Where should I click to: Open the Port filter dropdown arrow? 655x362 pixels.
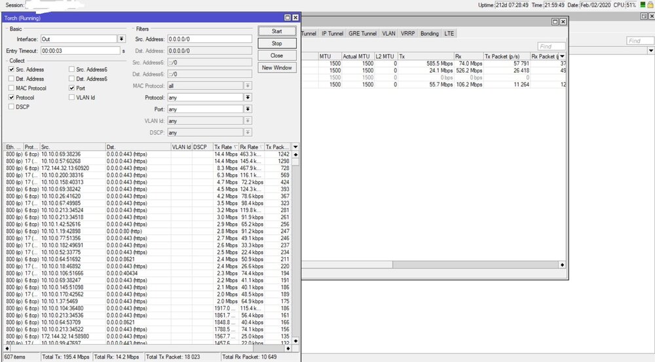click(x=248, y=109)
